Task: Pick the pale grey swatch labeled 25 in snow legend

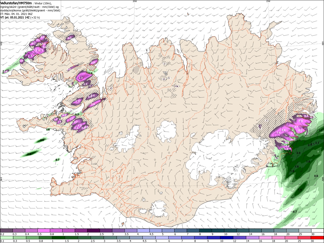Action: click(x=305, y=231)
